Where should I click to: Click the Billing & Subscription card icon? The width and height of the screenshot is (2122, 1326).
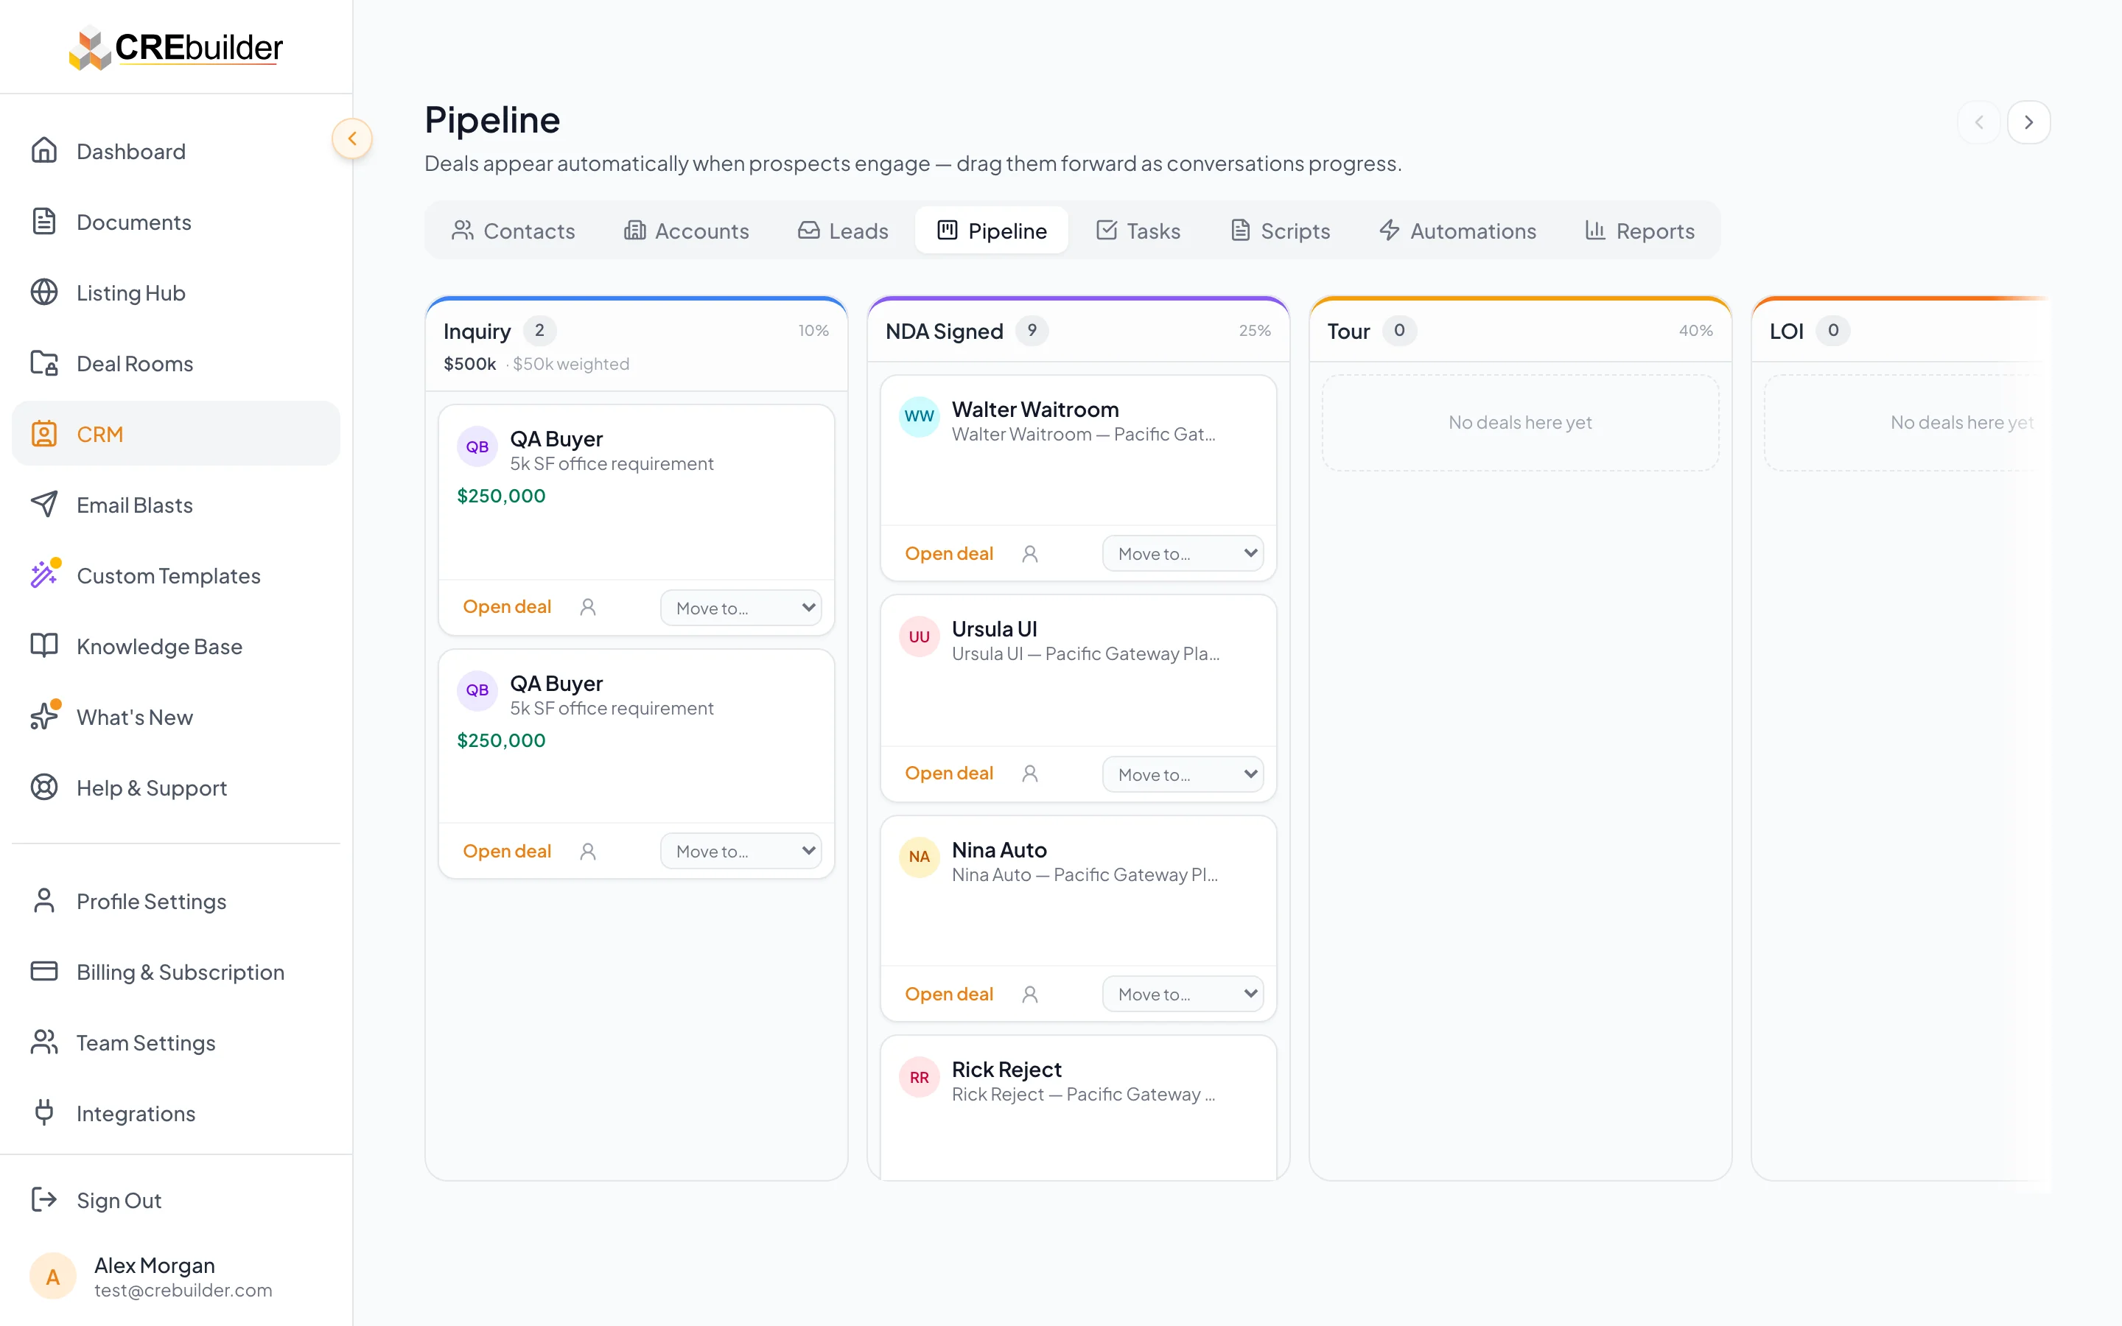point(44,972)
